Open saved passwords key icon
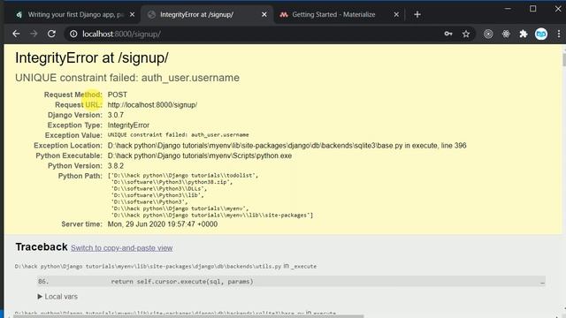The image size is (566, 318). click(x=448, y=34)
